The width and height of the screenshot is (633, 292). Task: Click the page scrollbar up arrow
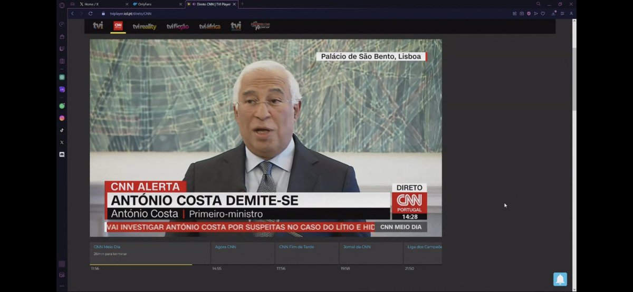pos(574,22)
